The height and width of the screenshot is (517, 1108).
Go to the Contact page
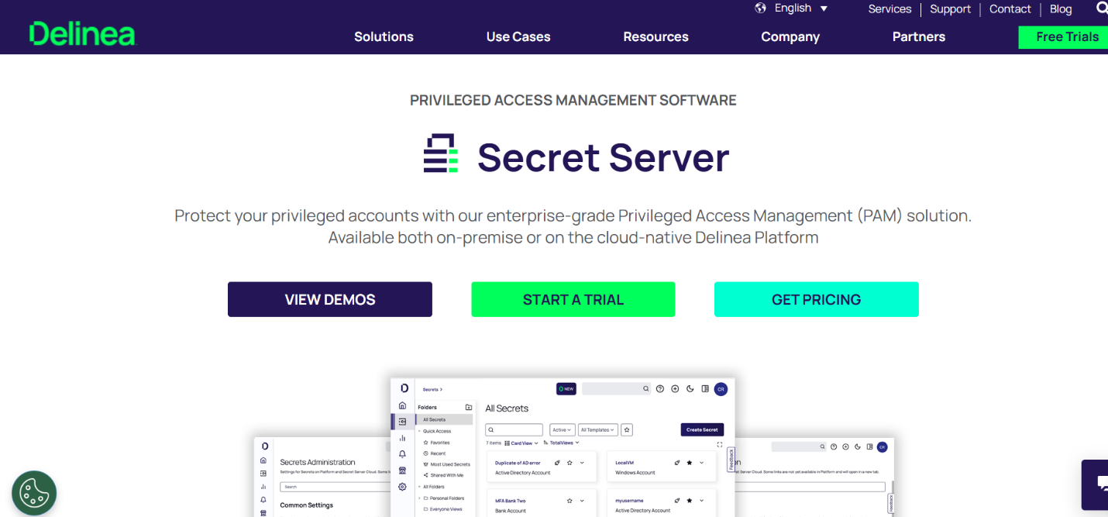1010,9
